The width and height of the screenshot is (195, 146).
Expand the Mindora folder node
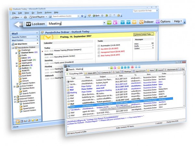tap(17, 66)
